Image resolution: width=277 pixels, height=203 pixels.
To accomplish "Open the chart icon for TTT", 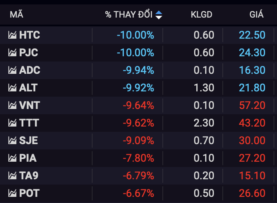I will point(12,123).
